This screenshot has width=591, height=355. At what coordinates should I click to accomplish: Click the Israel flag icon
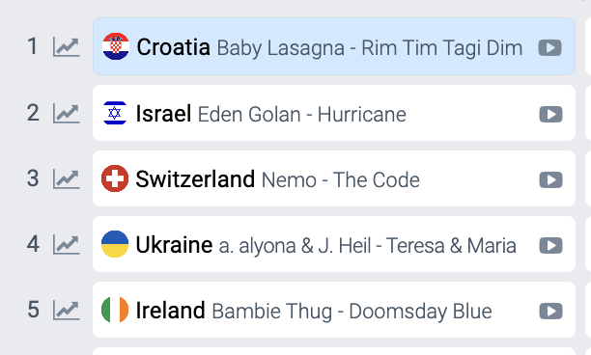point(115,113)
